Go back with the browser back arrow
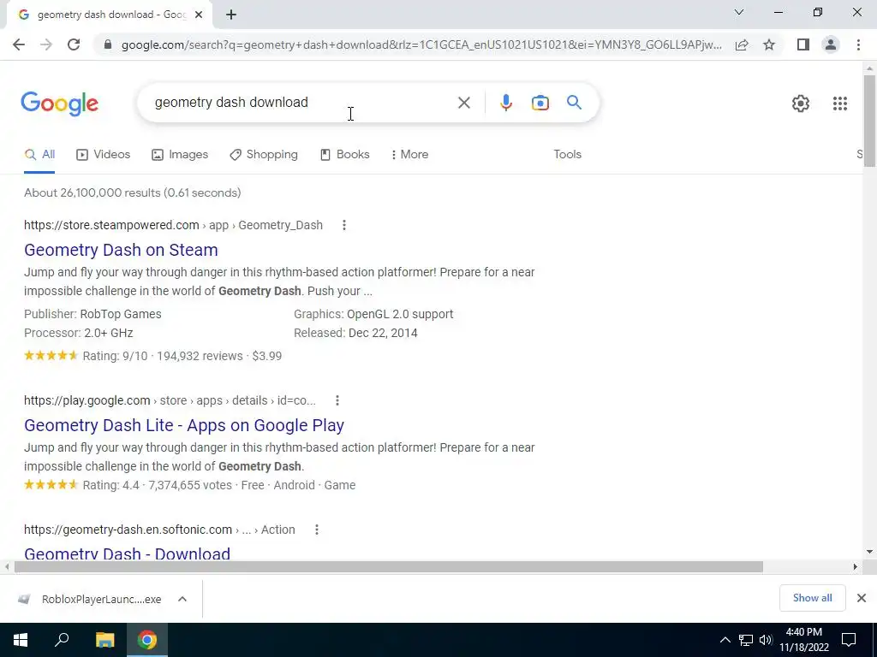Viewport: 877px width, 657px height. [19, 44]
